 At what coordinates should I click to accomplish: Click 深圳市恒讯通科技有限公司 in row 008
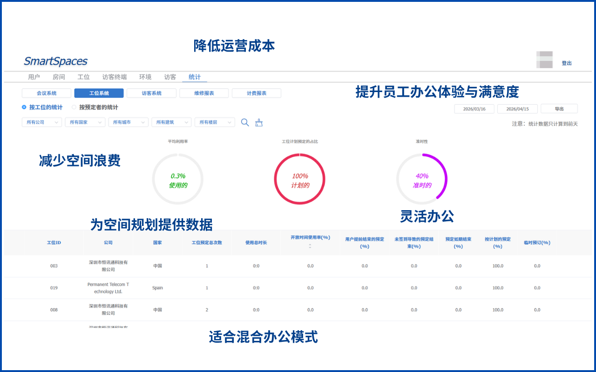coord(108,310)
